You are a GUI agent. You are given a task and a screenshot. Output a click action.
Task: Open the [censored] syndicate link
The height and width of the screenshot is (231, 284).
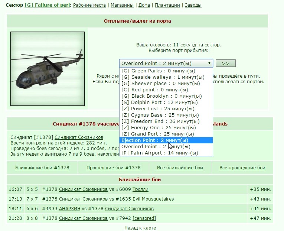point(144,218)
